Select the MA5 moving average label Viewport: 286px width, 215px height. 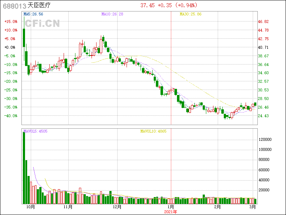pos(33,14)
